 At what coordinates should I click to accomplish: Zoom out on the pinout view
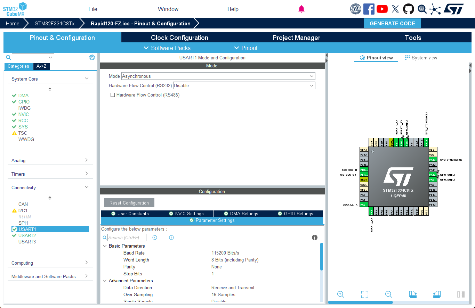(389, 294)
